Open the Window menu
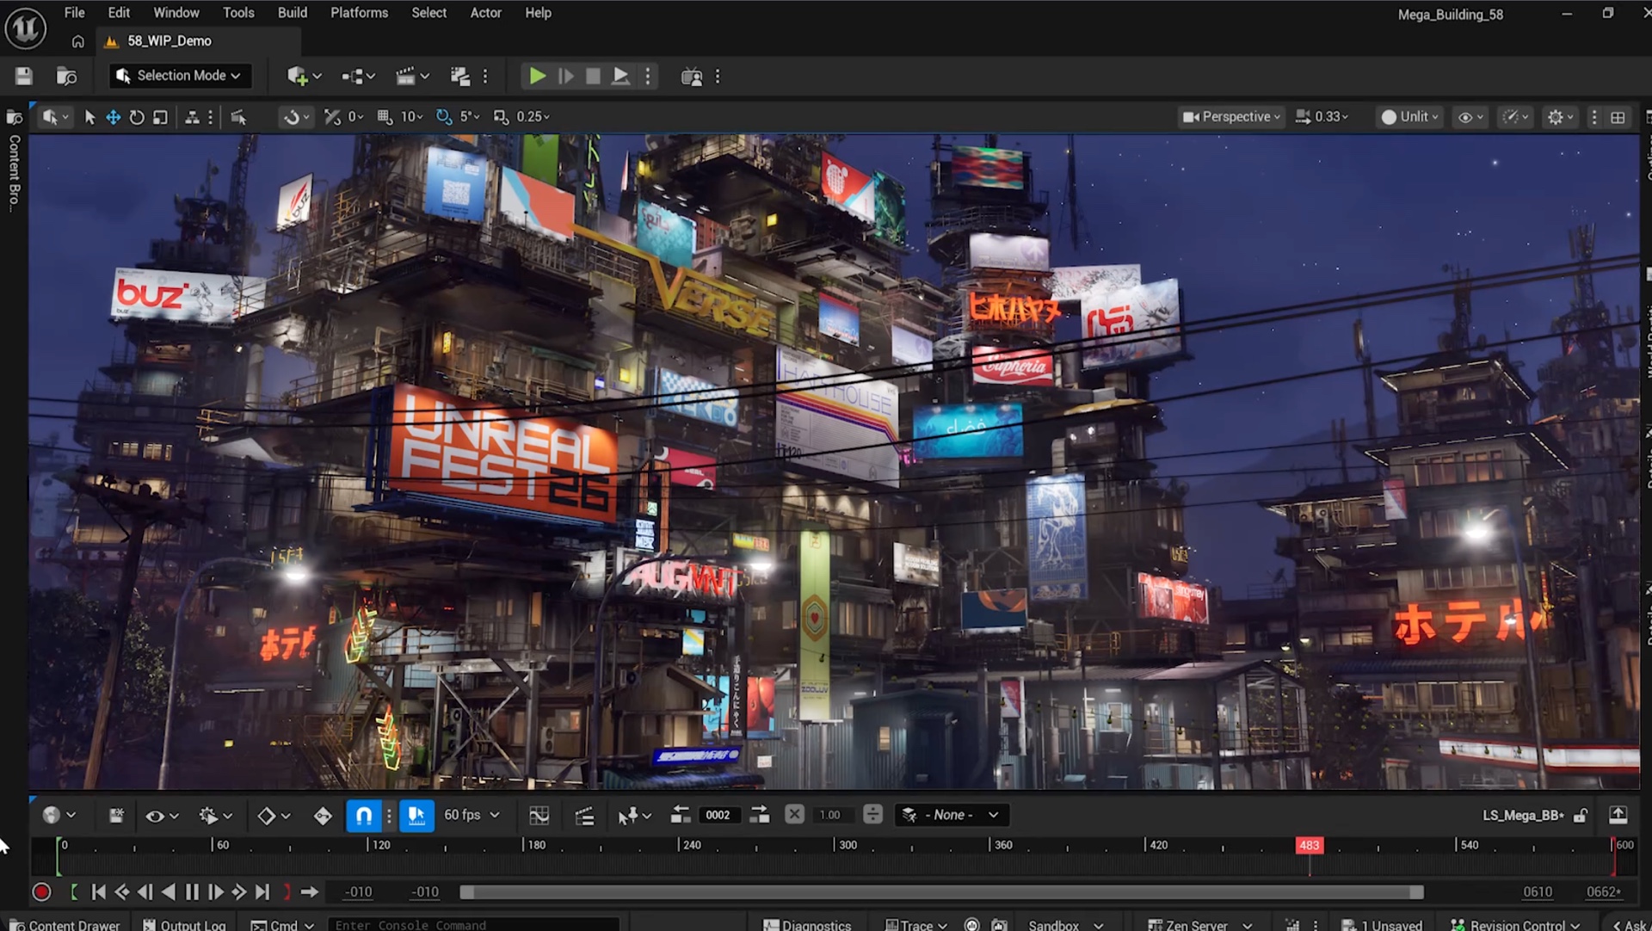 (x=176, y=13)
